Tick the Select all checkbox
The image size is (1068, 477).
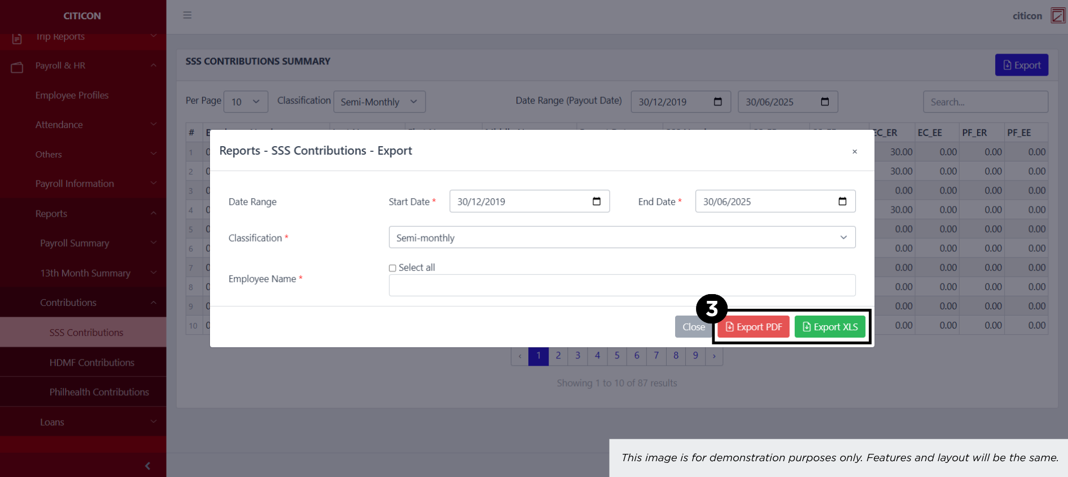(x=392, y=268)
